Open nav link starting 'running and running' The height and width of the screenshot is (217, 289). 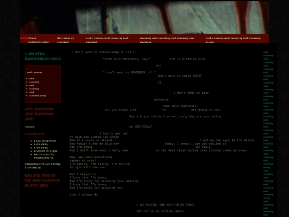(x=167, y=40)
